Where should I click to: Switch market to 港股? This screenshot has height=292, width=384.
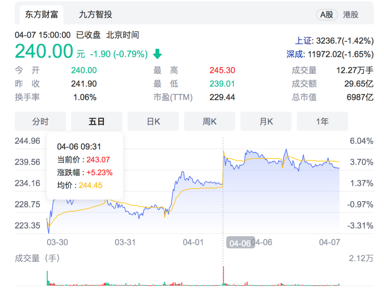(351, 14)
